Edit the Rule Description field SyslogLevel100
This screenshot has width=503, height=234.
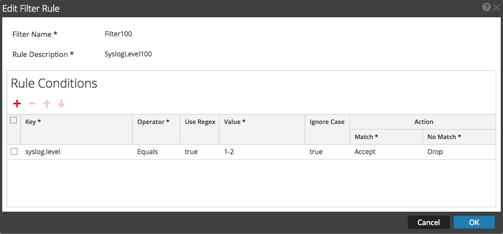[x=128, y=54]
